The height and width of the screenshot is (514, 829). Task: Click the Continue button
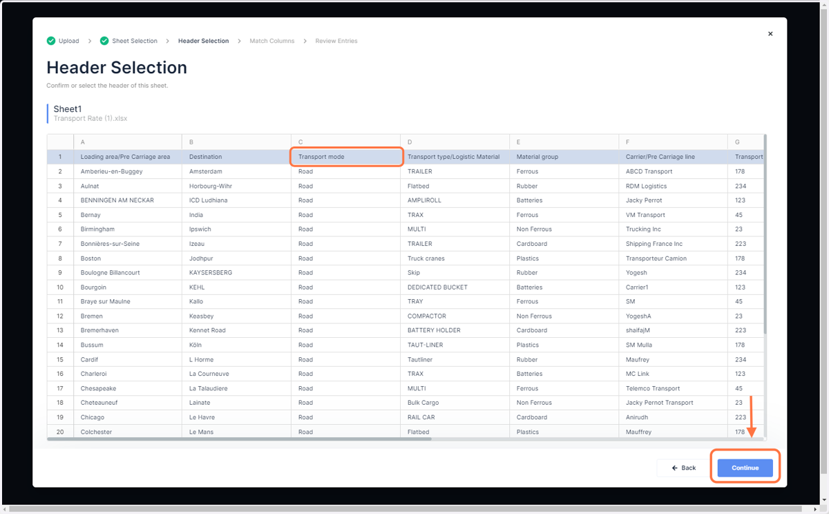(x=745, y=468)
